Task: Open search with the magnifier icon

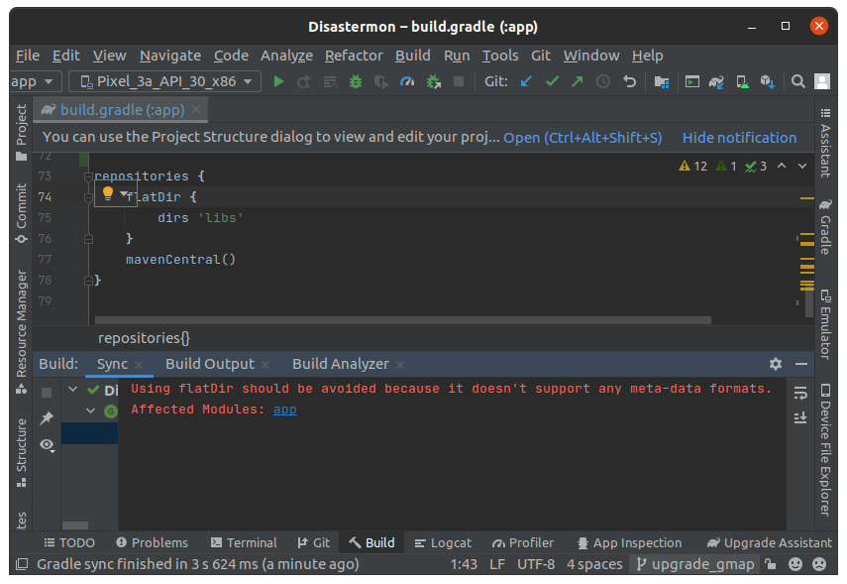Action: 796,81
